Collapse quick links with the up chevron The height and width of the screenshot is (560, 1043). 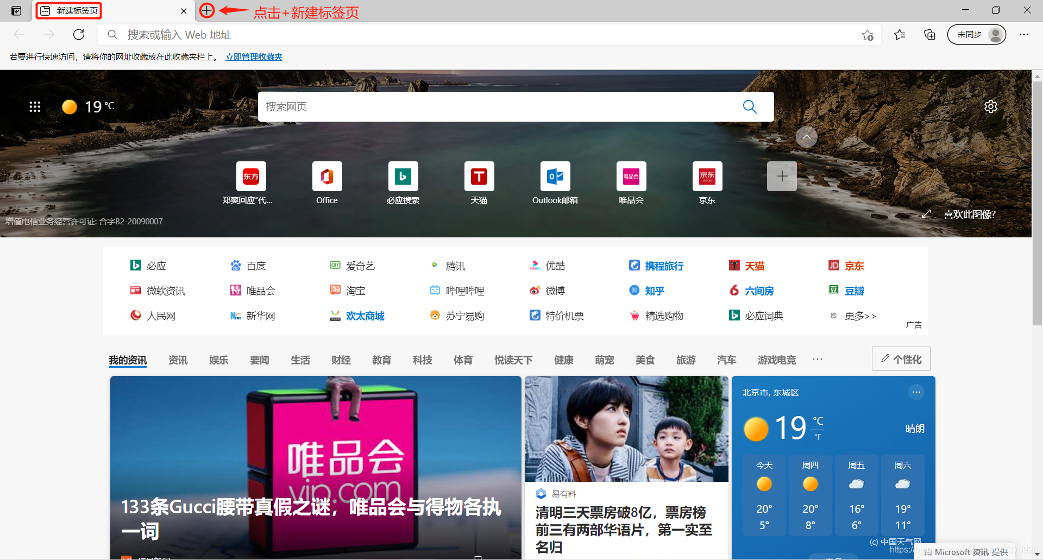(x=807, y=137)
